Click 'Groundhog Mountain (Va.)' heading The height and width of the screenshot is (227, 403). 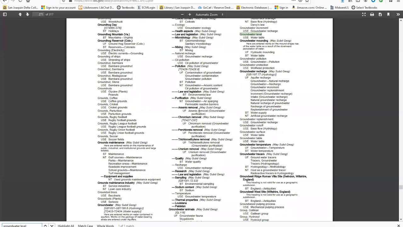tap(113, 34)
